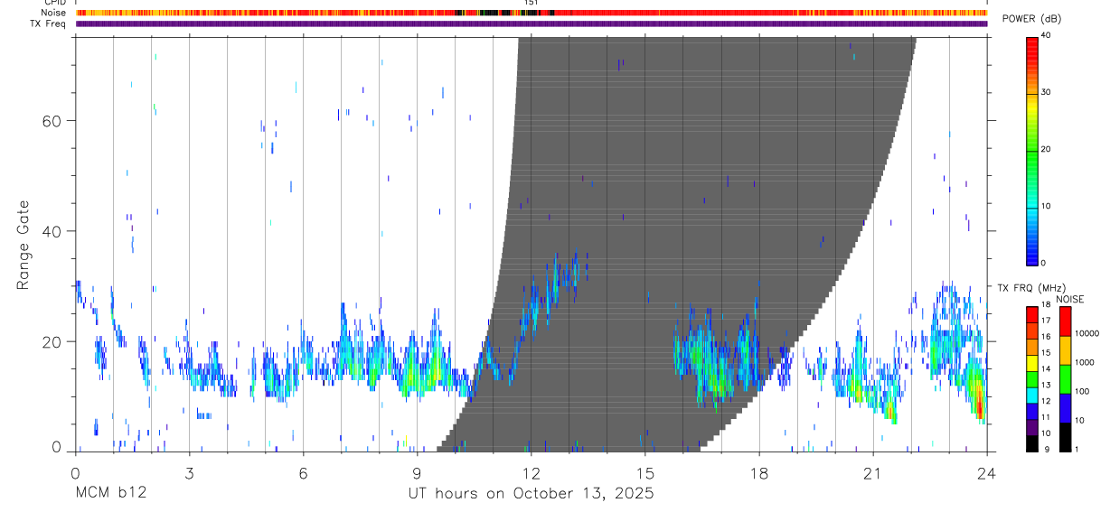1110x512 pixels.
Task: Click the 151 CPID value marker
Action: (x=531, y=3)
